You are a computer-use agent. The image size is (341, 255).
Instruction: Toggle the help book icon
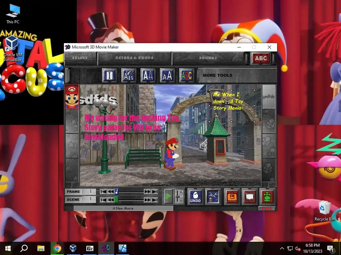pyautogui.click(x=250, y=197)
